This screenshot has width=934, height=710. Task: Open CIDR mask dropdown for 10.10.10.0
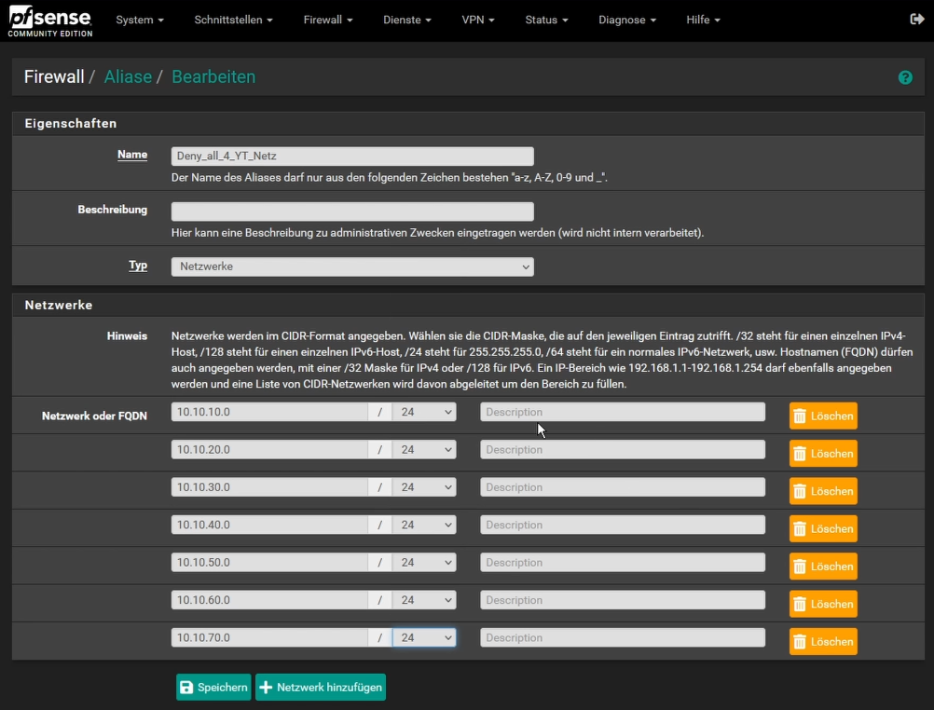pos(424,412)
